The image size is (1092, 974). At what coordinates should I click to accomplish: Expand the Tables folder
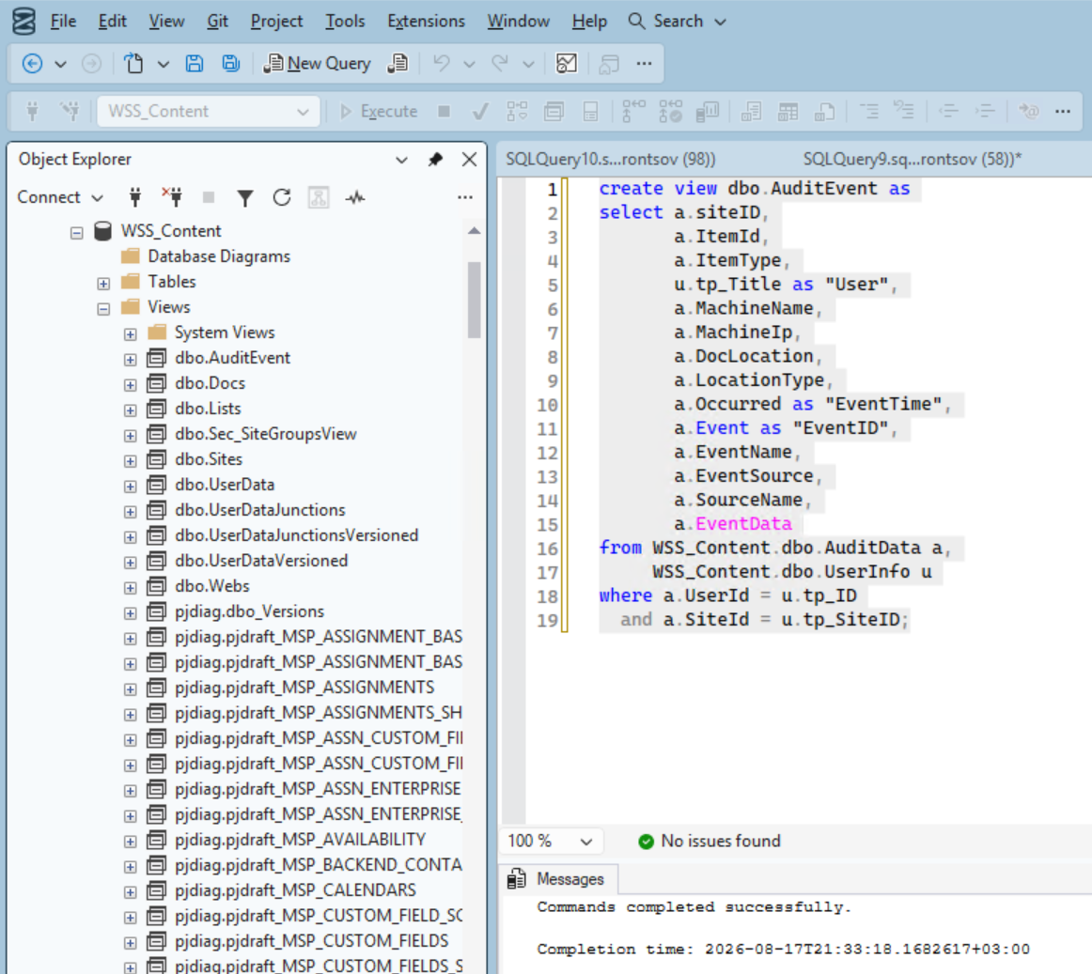coord(103,284)
